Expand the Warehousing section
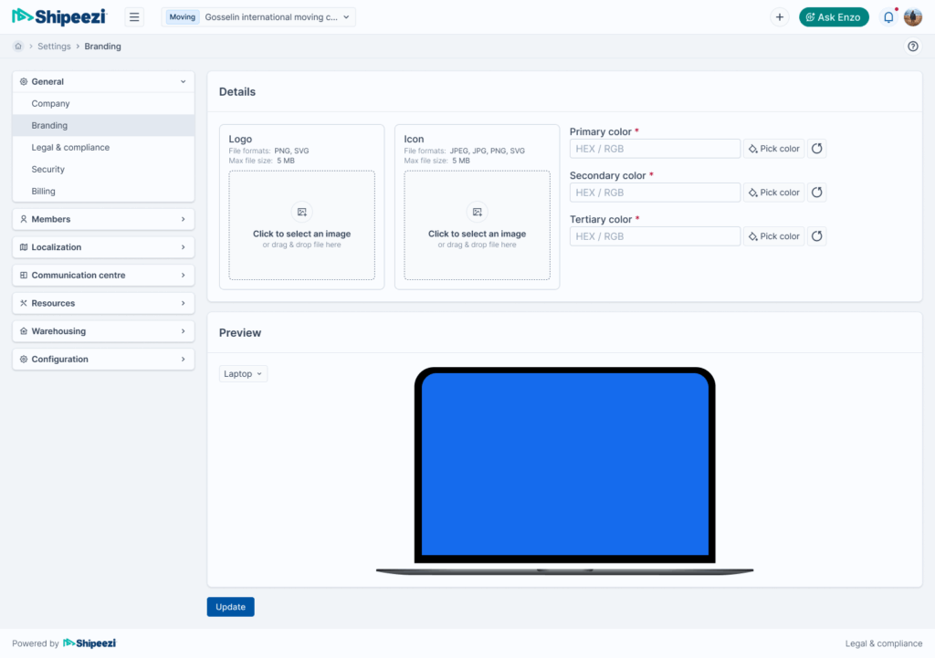The image size is (935, 658). (x=103, y=331)
